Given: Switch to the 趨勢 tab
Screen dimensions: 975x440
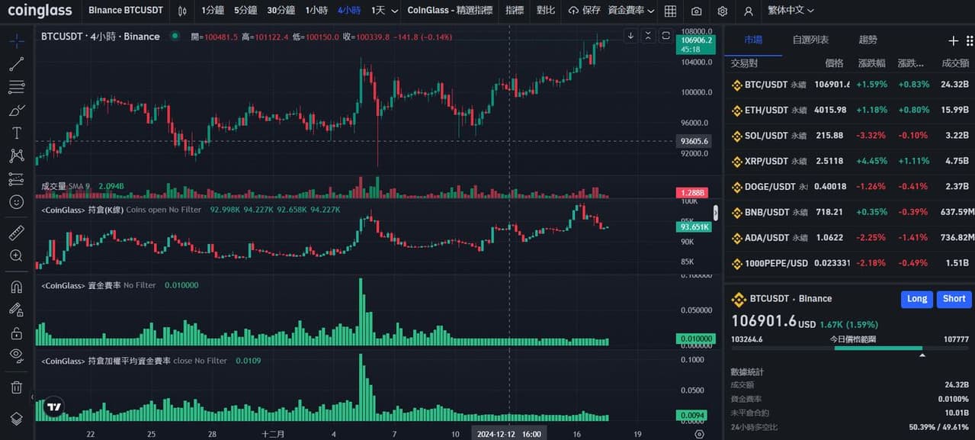Looking at the screenshot, I should (868, 40).
